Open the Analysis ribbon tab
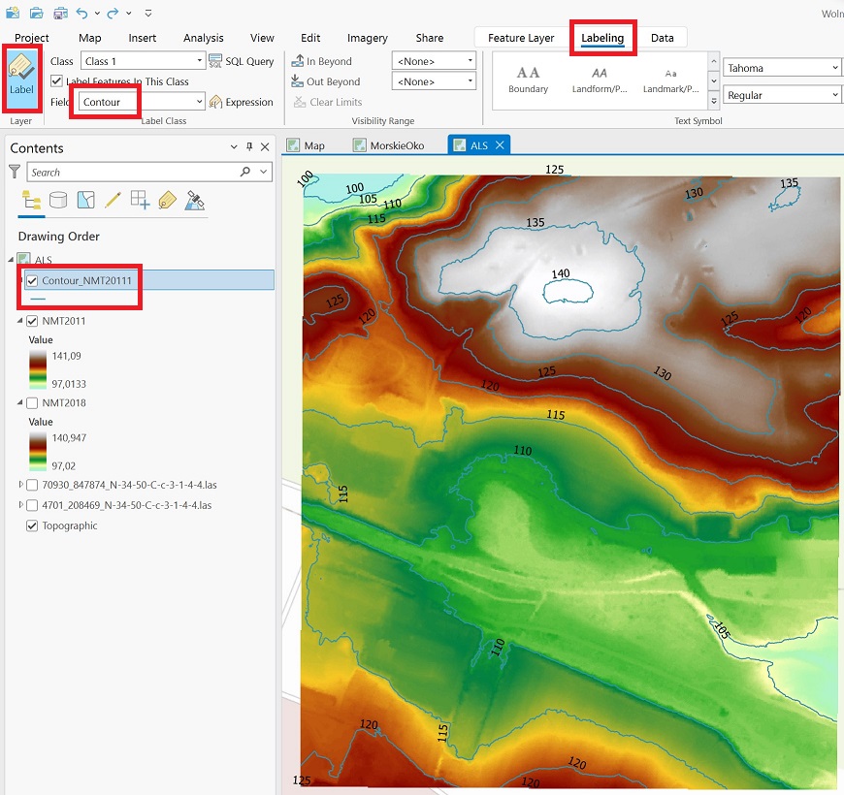Viewport: 844px width, 795px height. [203, 38]
